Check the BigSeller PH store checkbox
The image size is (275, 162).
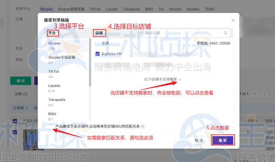click(97, 53)
